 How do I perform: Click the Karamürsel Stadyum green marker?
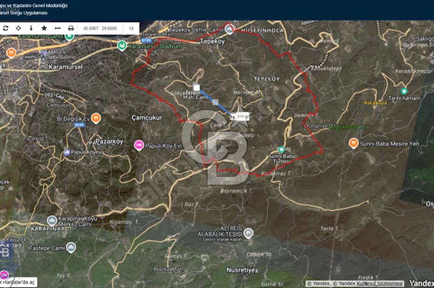[x=122, y=46]
